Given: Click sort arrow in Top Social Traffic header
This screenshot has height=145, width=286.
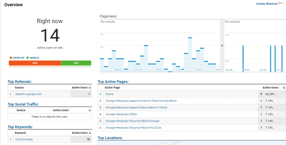Looking at the screenshot, I should (x=90, y=110).
